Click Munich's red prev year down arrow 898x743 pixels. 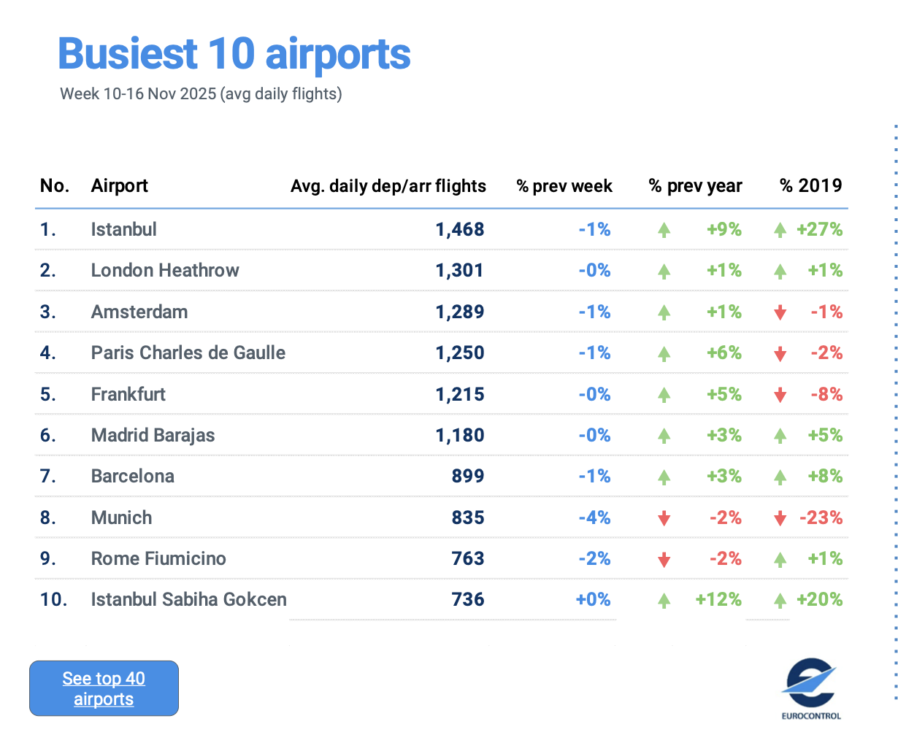664,519
